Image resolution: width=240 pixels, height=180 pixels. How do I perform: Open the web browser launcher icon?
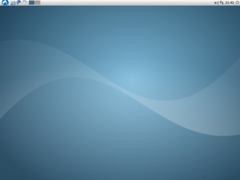(x=19, y=2)
